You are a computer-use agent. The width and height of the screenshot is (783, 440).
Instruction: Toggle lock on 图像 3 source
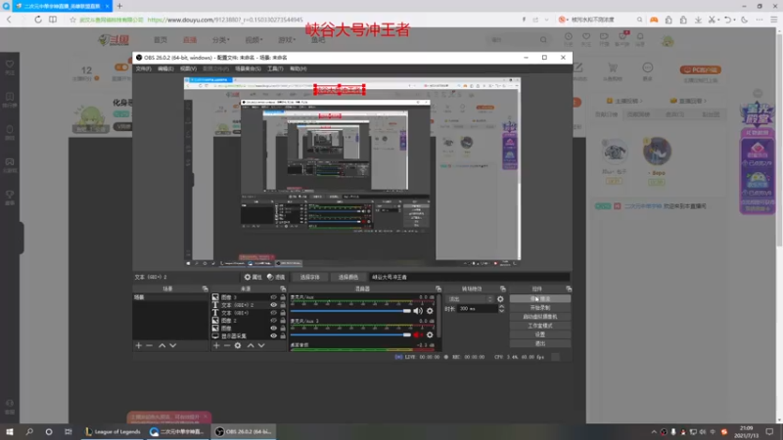click(283, 297)
